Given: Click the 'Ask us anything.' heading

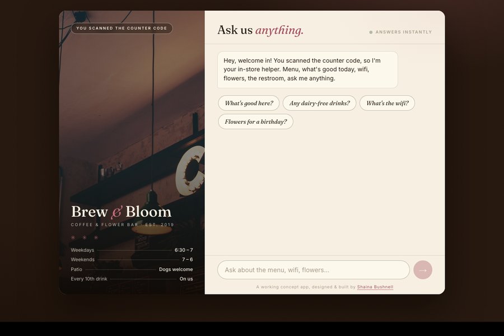Looking at the screenshot, I should (x=260, y=30).
